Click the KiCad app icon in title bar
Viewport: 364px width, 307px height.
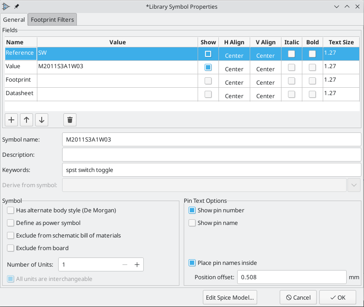click(x=6, y=7)
